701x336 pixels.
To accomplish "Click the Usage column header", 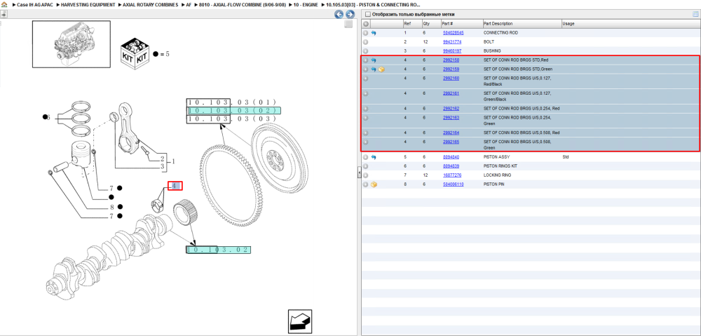I will [x=630, y=24].
